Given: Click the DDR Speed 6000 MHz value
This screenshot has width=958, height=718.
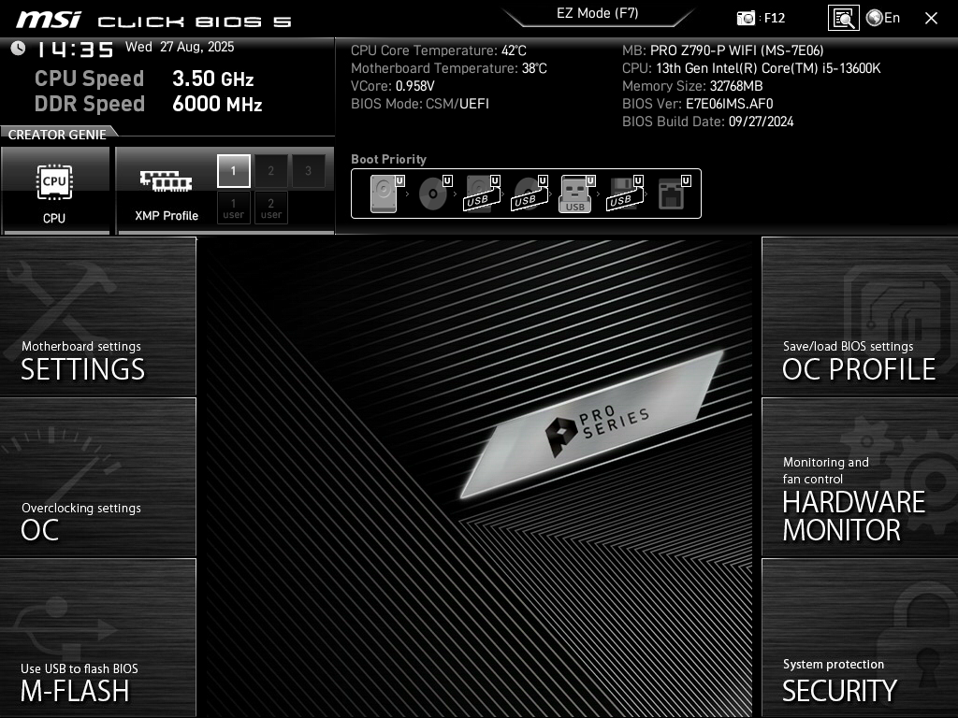Looking at the screenshot, I should 217,104.
